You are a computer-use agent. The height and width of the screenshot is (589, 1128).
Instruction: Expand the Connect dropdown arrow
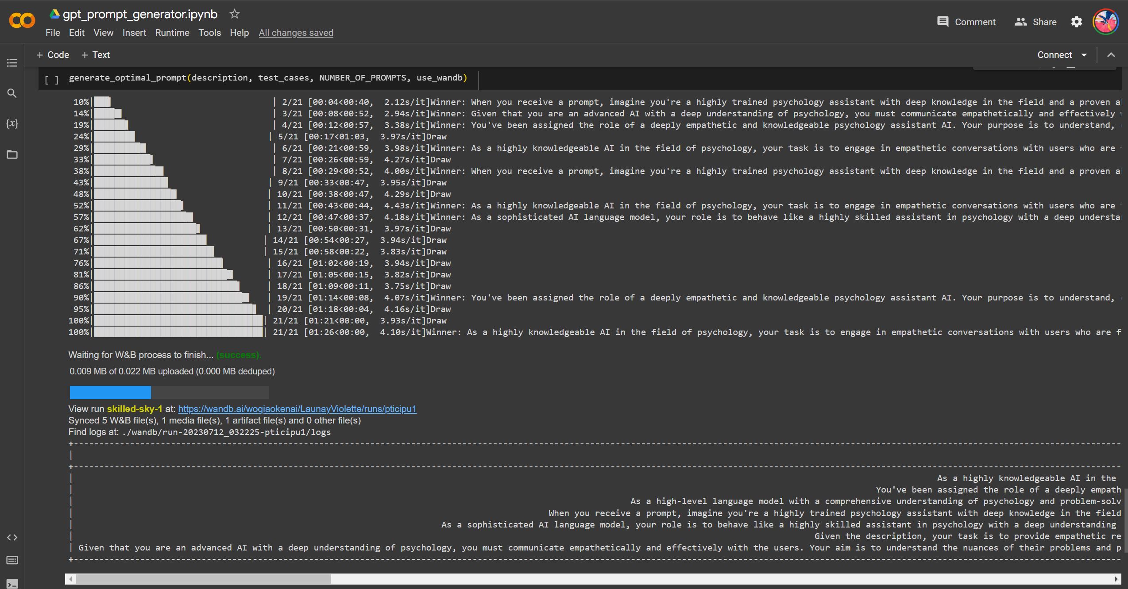[1084, 55]
